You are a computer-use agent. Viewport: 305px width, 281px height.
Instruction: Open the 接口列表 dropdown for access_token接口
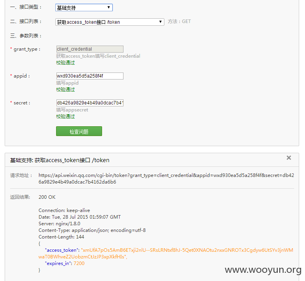click(110, 22)
